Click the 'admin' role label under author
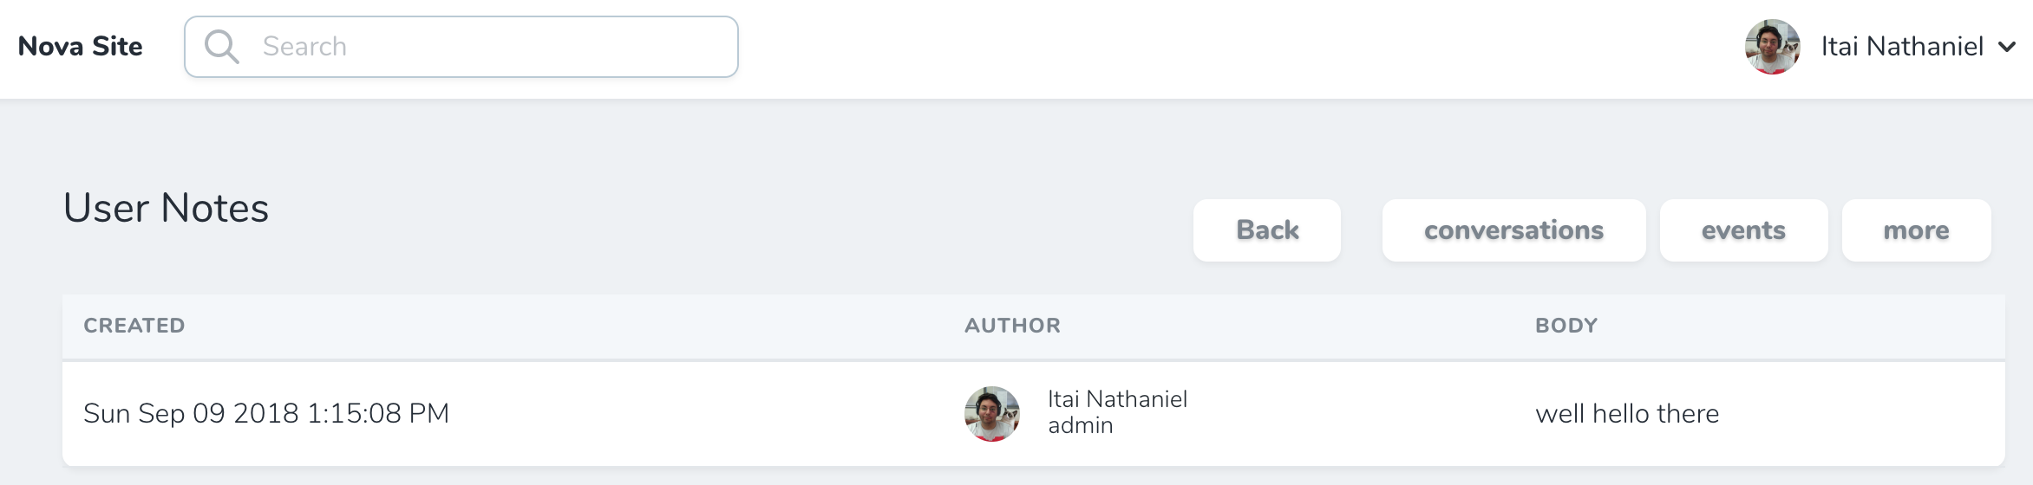Image resolution: width=2033 pixels, height=485 pixels. [1080, 426]
